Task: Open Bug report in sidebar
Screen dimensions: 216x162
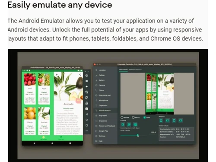Action: (x=105, y=115)
